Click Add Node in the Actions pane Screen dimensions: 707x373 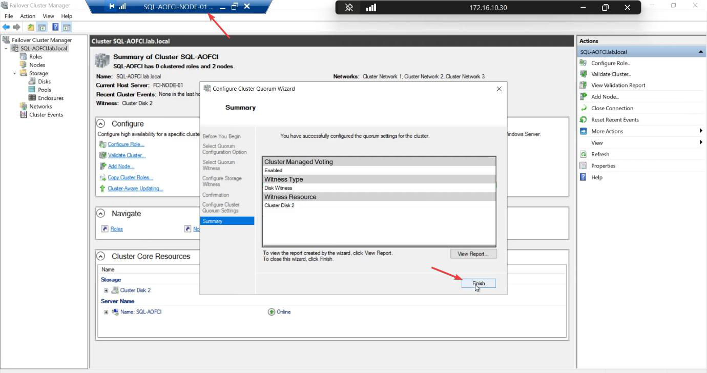(x=605, y=97)
